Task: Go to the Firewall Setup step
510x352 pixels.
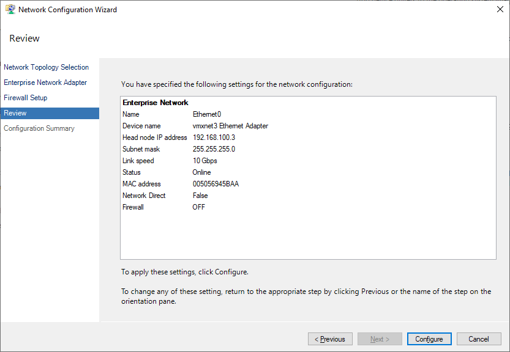Action: pyautogui.click(x=25, y=97)
